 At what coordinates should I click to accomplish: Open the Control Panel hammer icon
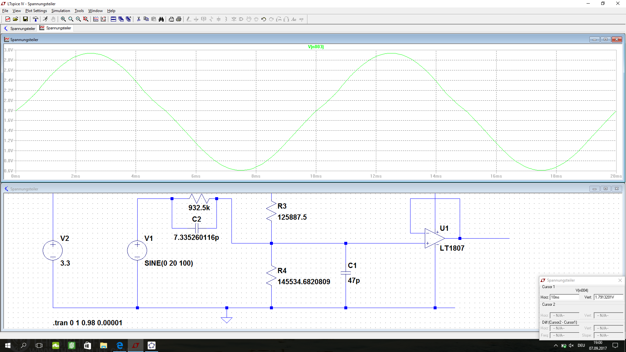pyautogui.click(x=35, y=19)
